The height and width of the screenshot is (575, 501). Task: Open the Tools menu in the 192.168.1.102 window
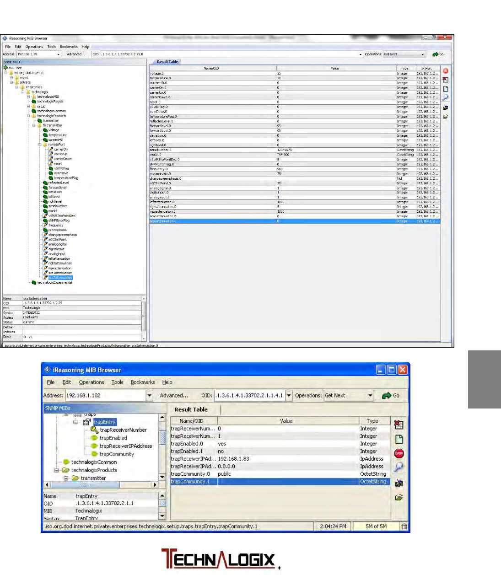(118, 382)
